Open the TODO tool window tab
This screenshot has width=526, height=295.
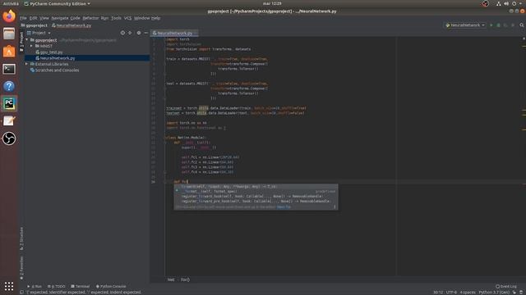click(x=57, y=286)
